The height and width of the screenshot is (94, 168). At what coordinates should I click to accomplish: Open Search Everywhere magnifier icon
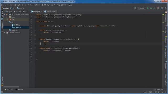coord(166,8)
